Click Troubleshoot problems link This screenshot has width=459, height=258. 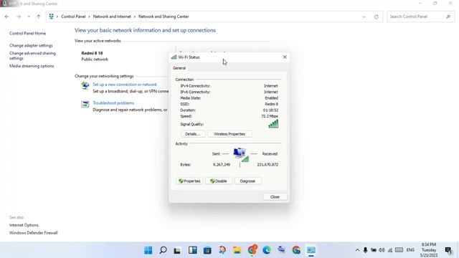pyautogui.click(x=113, y=103)
